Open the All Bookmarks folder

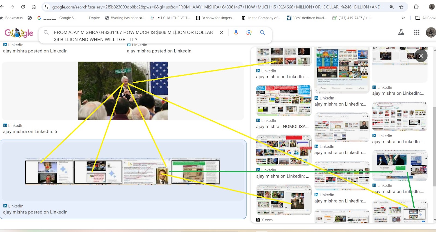pyautogui.click(x=425, y=18)
